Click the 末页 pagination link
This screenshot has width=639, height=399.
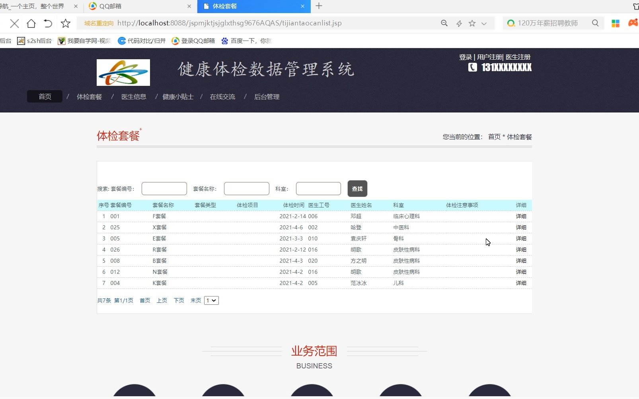click(x=196, y=300)
